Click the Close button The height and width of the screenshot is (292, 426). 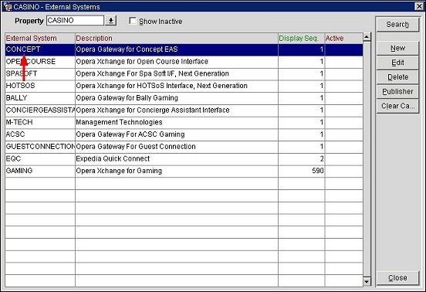pyautogui.click(x=397, y=277)
